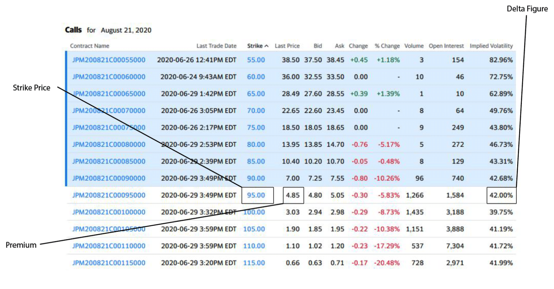Click the Volume column header
Image resolution: width=554 pixels, height=289 pixels.
414,46
